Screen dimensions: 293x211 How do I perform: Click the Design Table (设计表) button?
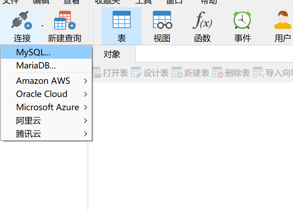click(150, 73)
